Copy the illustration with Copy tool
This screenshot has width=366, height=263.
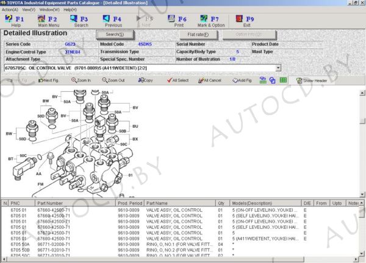point(145,80)
